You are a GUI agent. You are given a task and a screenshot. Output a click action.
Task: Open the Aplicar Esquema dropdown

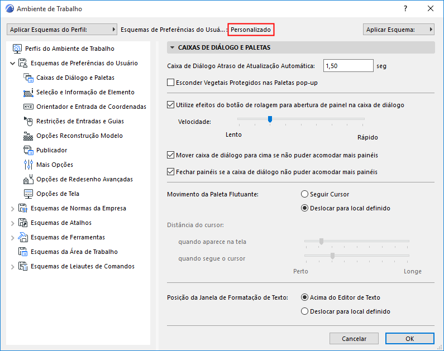(x=399, y=30)
